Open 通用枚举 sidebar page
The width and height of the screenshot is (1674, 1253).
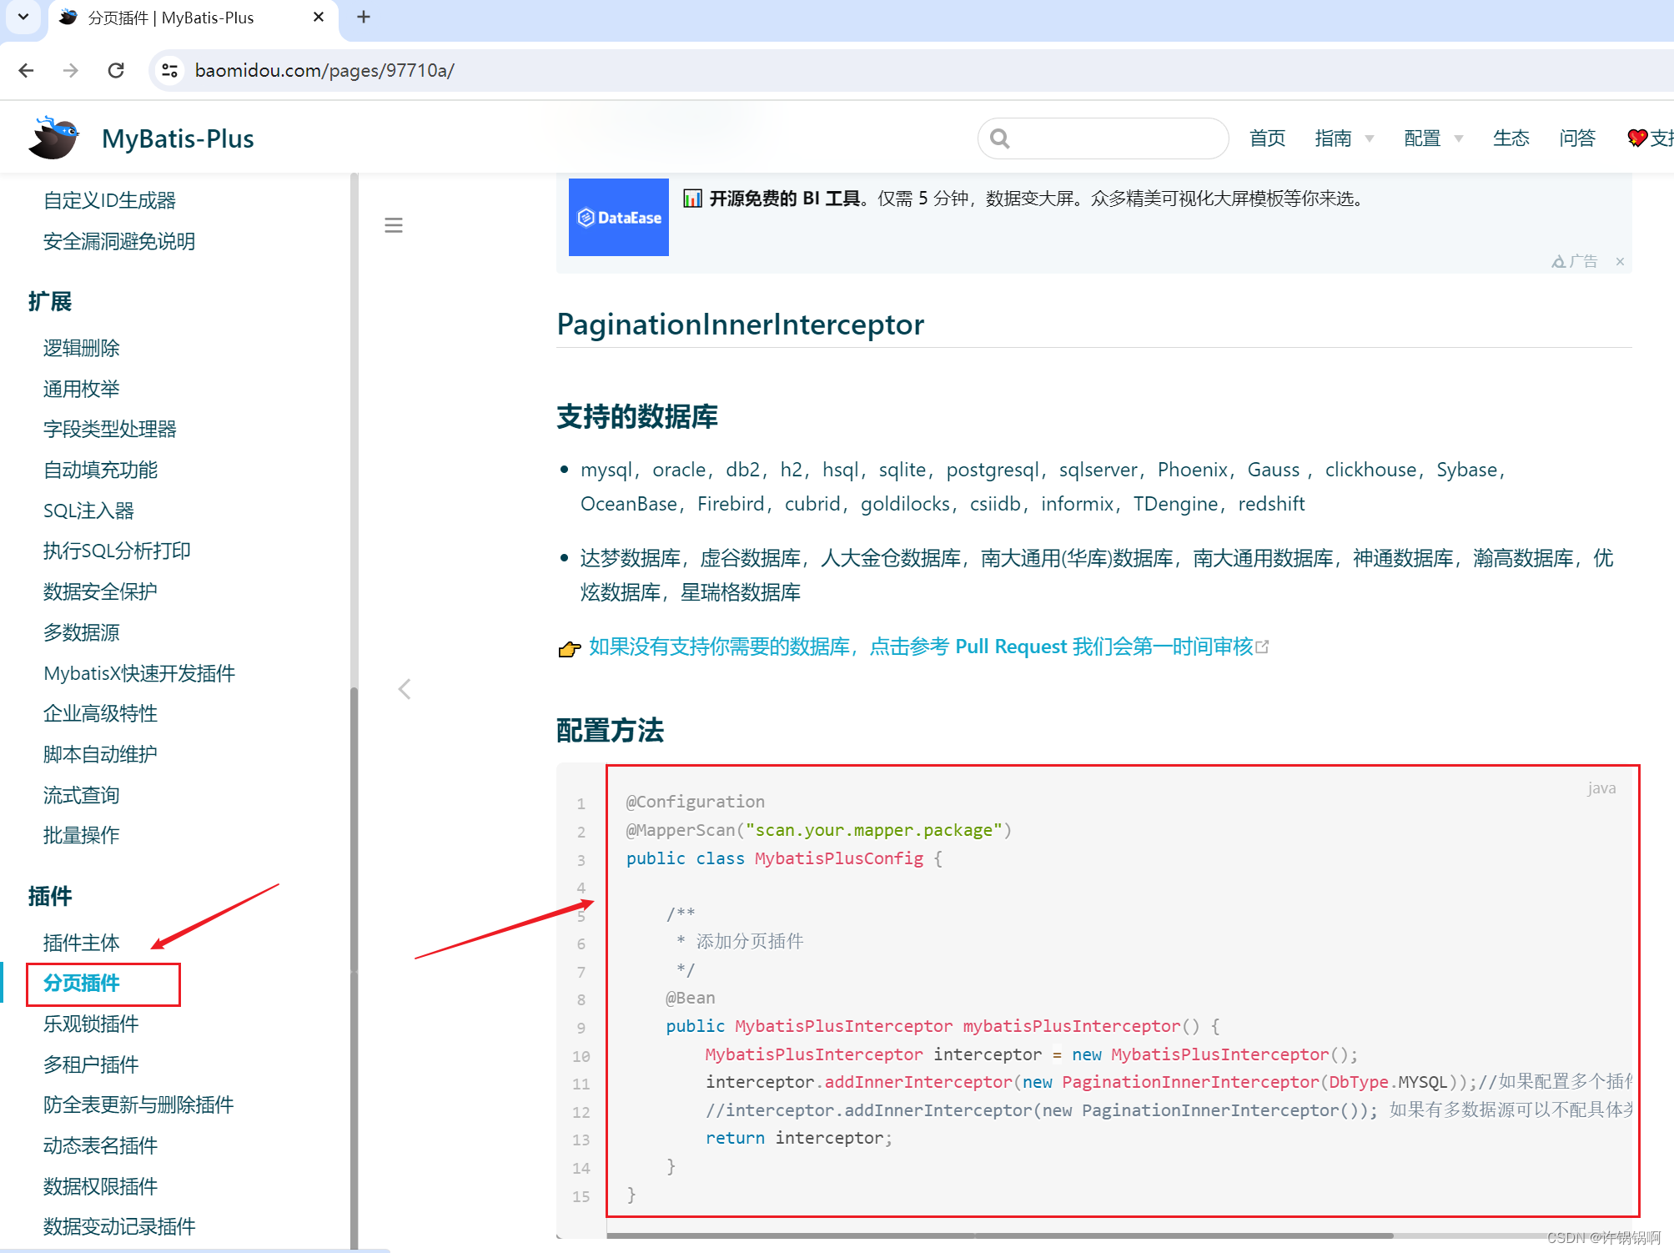pyautogui.click(x=81, y=389)
